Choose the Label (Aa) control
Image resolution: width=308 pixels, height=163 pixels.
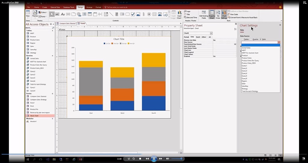pos(63,14)
